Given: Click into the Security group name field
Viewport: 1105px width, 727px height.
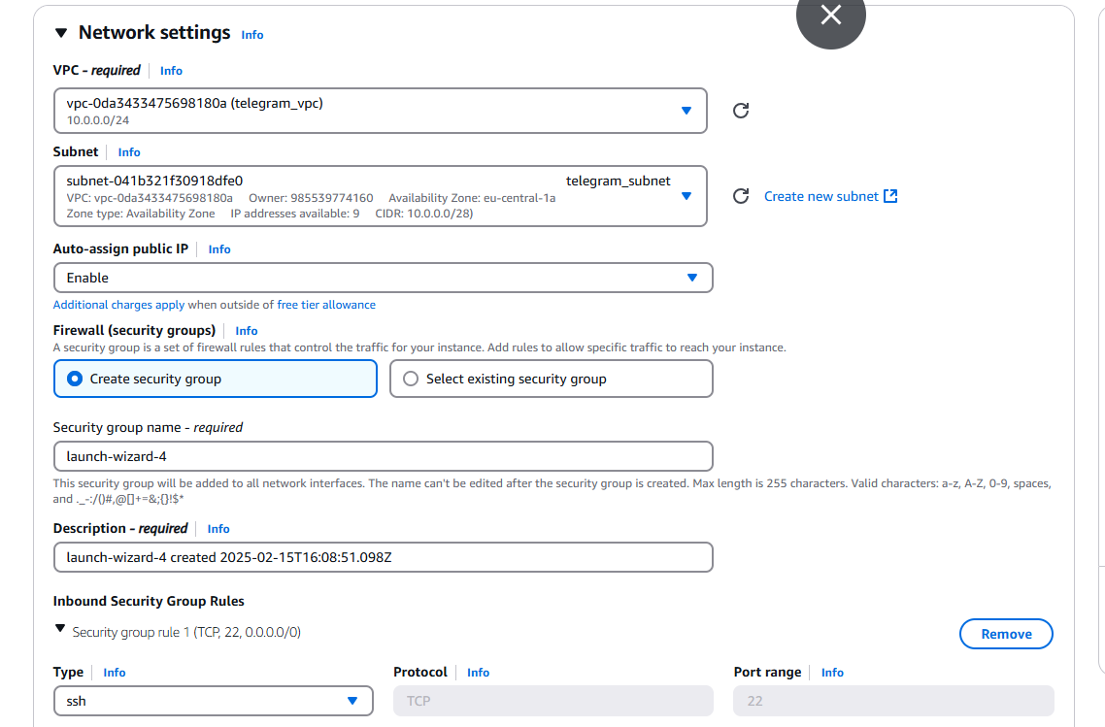Looking at the screenshot, I should 383,456.
